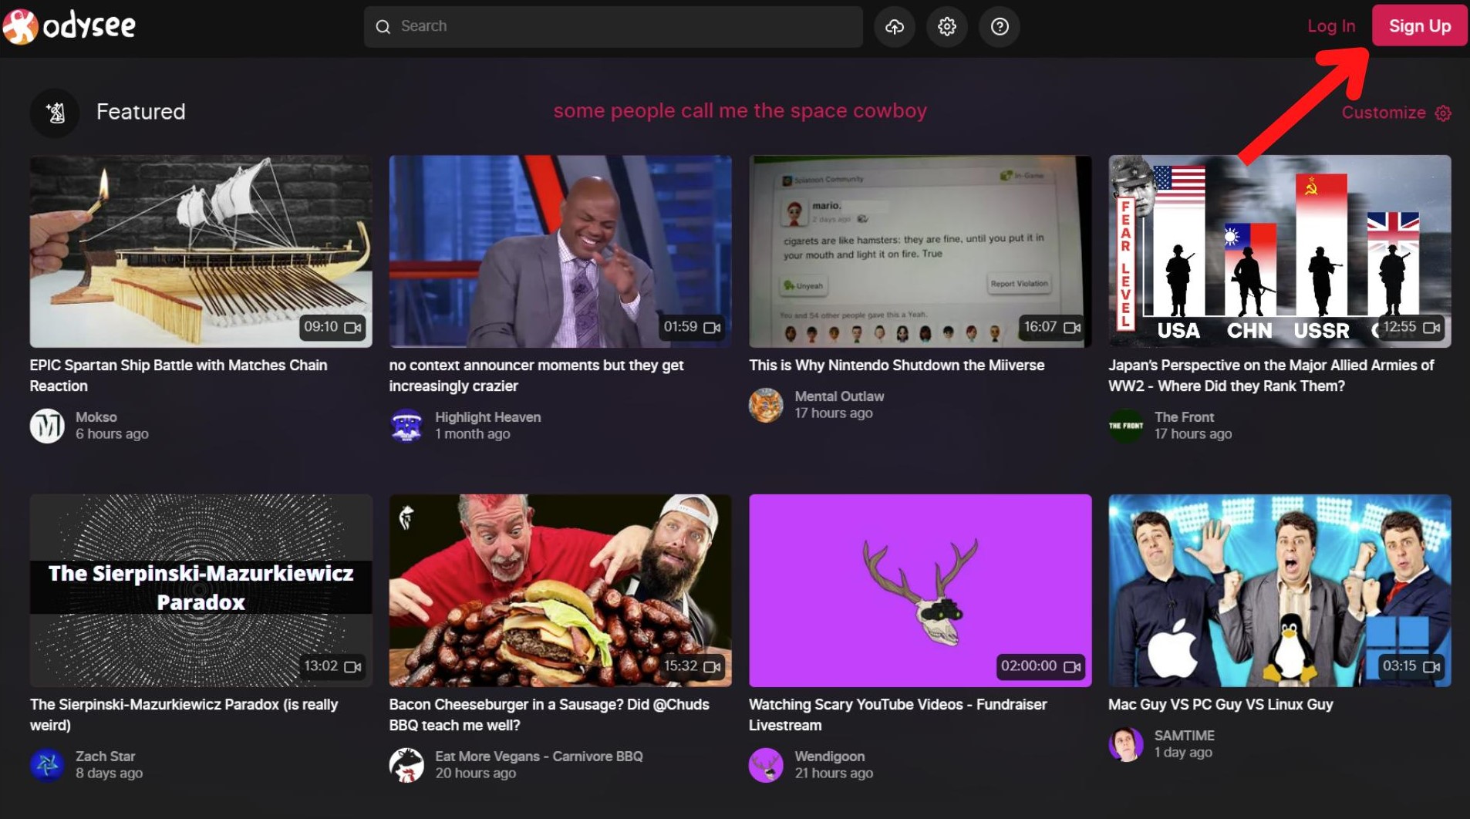This screenshot has width=1470, height=819.
Task: Open settings gear in top bar
Action: pyautogui.click(x=947, y=27)
